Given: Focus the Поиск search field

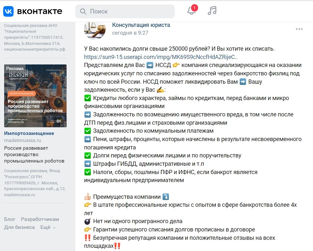Looking at the screenshot, I should 125,12.
